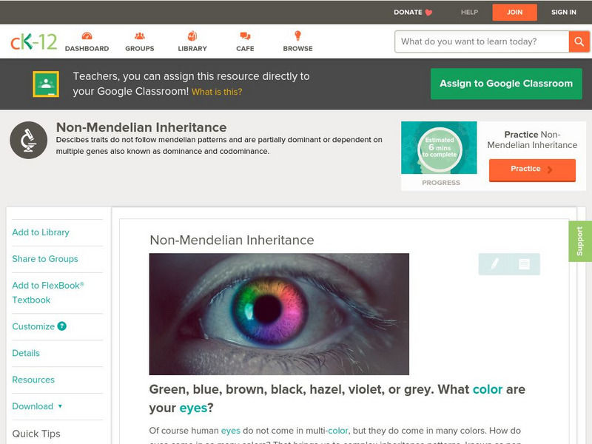Image resolution: width=592 pixels, height=444 pixels.
Task: Click the Donate heart icon
Action: click(428, 13)
